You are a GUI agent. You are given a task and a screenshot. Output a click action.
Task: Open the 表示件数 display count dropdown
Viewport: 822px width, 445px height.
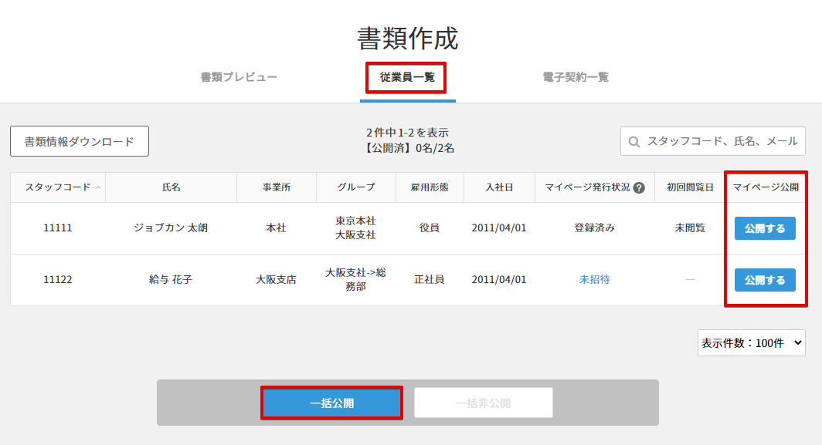pos(751,342)
